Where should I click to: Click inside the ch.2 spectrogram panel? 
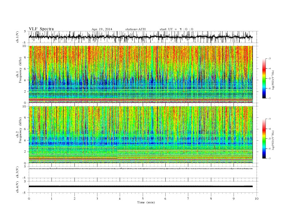coord(140,135)
